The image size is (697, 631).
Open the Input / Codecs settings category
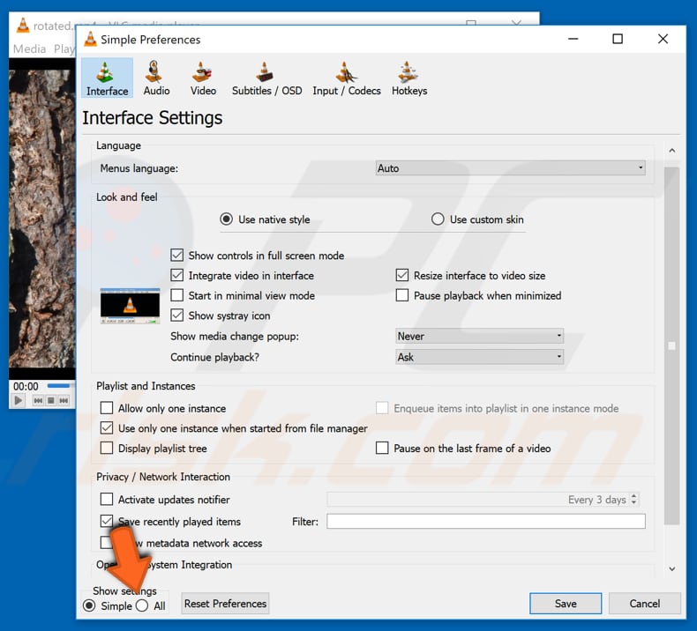click(x=346, y=78)
